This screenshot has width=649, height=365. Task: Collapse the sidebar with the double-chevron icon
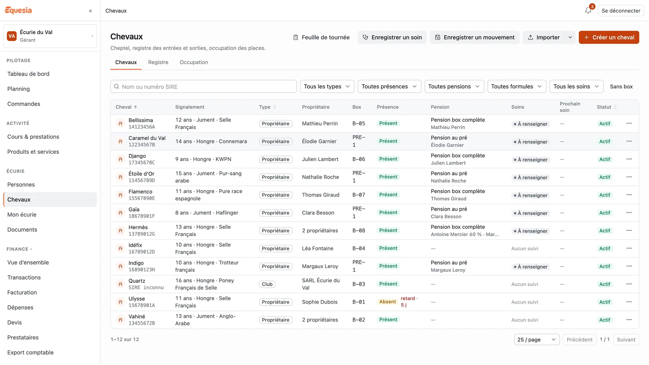(x=90, y=11)
